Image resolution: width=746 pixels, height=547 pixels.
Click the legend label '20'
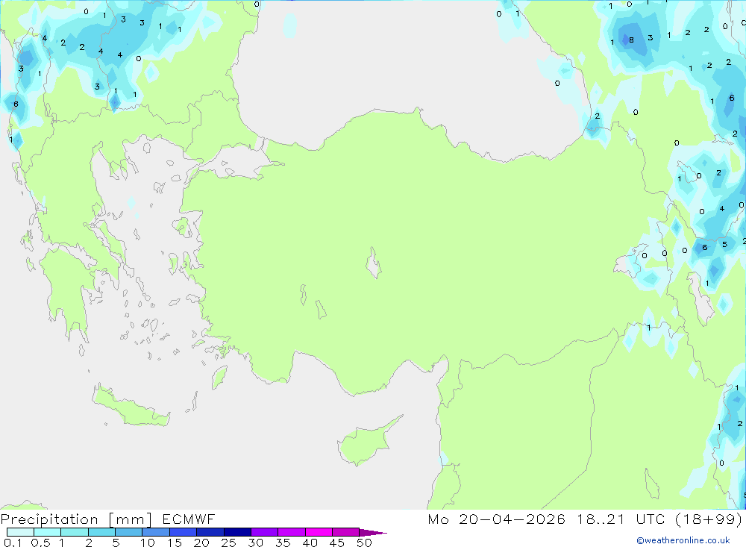(x=201, y=543)
